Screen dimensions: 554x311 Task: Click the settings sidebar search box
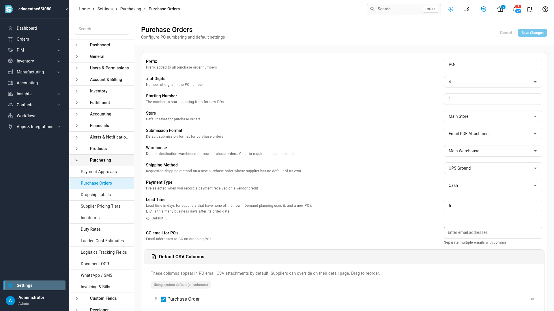coord(102,29)
